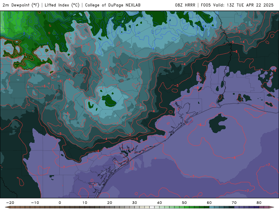This screenshot has height=209, width=279.
Task: Click the 80 tick label on color bar
Action: pyautogui.click(x=259, y=203)
